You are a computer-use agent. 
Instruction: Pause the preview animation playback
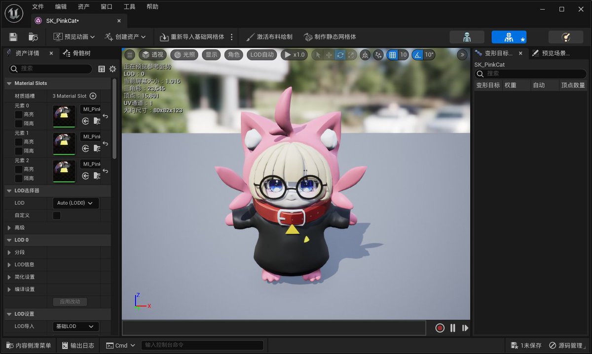coord(453,328)
